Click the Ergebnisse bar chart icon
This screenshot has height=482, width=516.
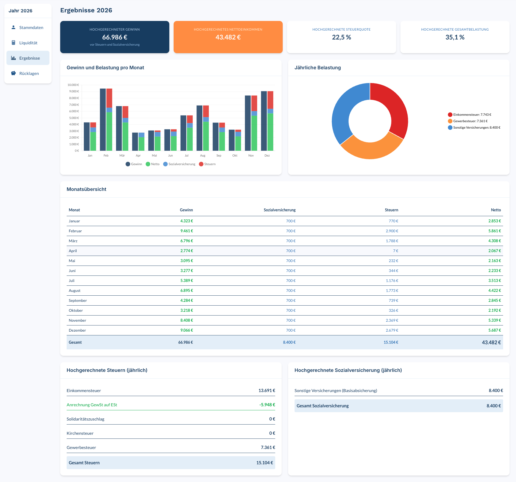point(13,58)
